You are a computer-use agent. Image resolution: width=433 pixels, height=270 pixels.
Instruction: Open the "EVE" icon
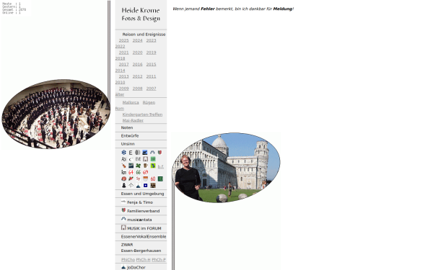tap(138, 159)
